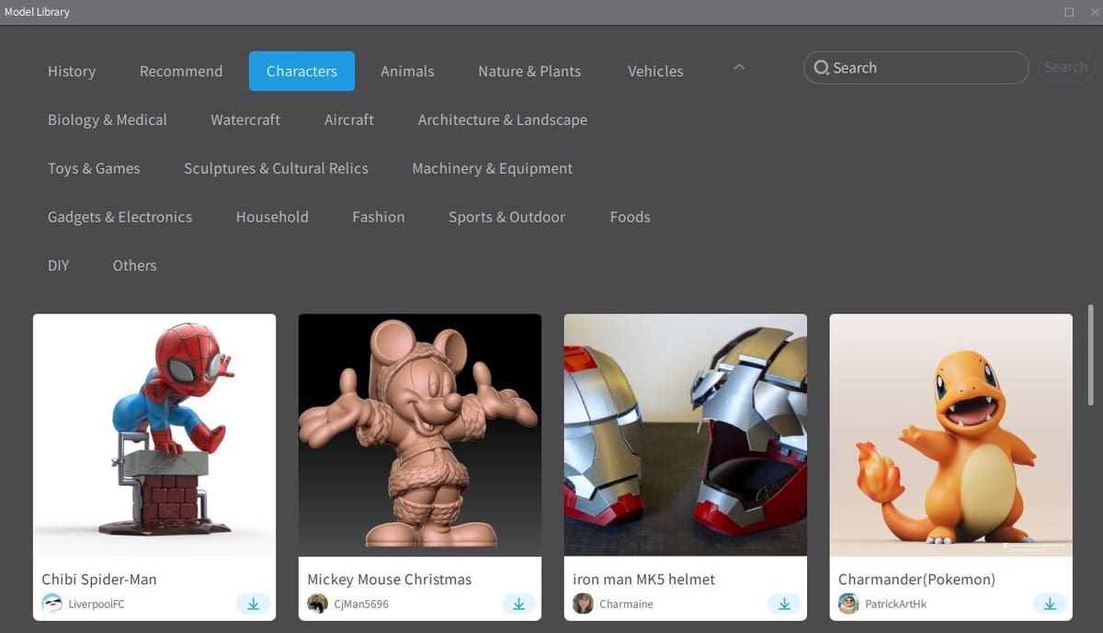Select the Watercraft category
Screen dimensions: 1103x633
click(245, 119)
